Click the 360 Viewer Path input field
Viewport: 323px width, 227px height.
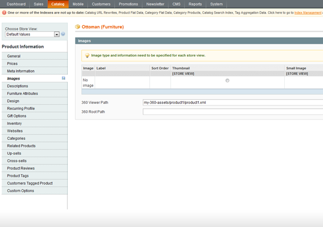(x=231, y=102)
